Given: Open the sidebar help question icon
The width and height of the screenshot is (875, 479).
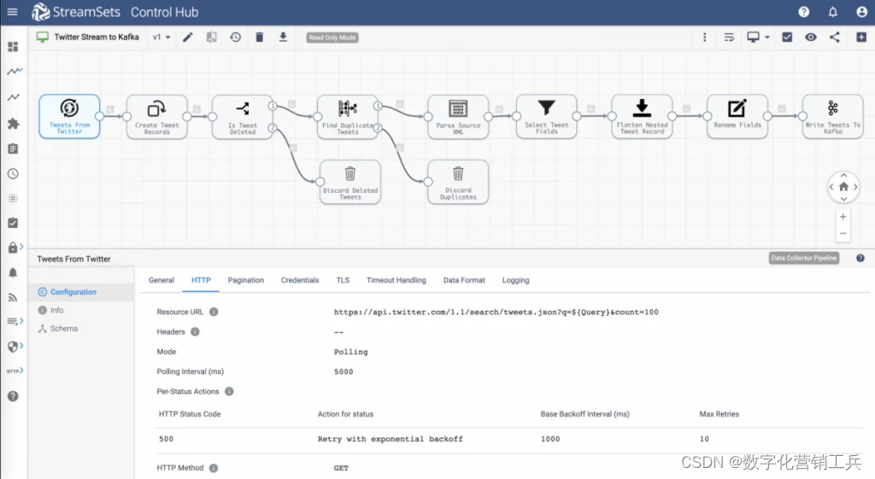Looking at the screenshot, I should [13, 396].
